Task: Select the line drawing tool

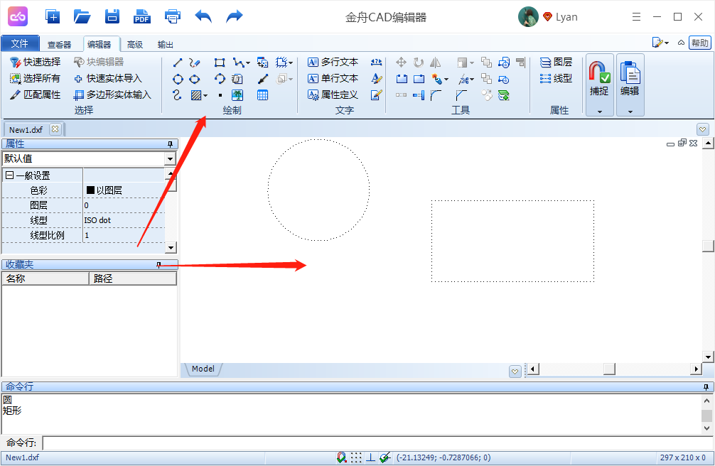Action: [x=178, y=63]
